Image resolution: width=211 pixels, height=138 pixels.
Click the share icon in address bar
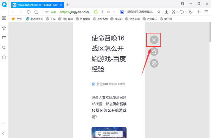(x=108, y=12)
